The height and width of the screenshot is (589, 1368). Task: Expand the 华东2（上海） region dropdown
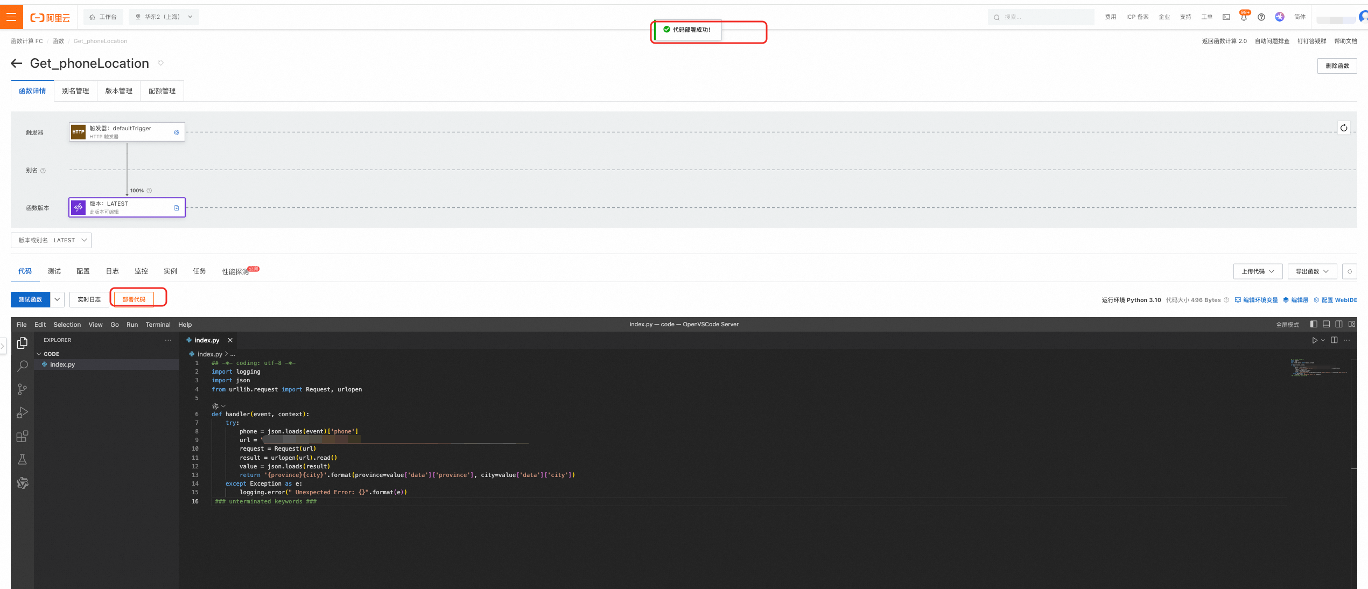pos(164,17)
